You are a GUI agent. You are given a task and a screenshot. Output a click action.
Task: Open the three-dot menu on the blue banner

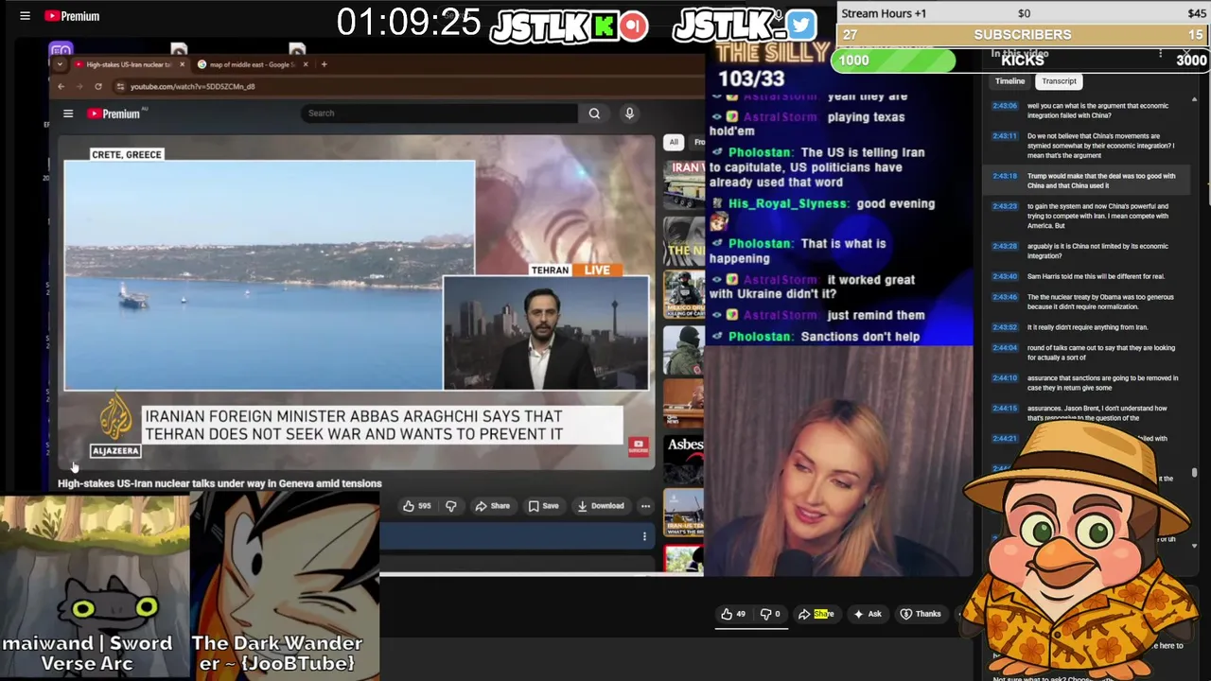point(644,536)
